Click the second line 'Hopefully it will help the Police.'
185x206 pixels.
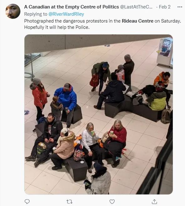(57, 27)
